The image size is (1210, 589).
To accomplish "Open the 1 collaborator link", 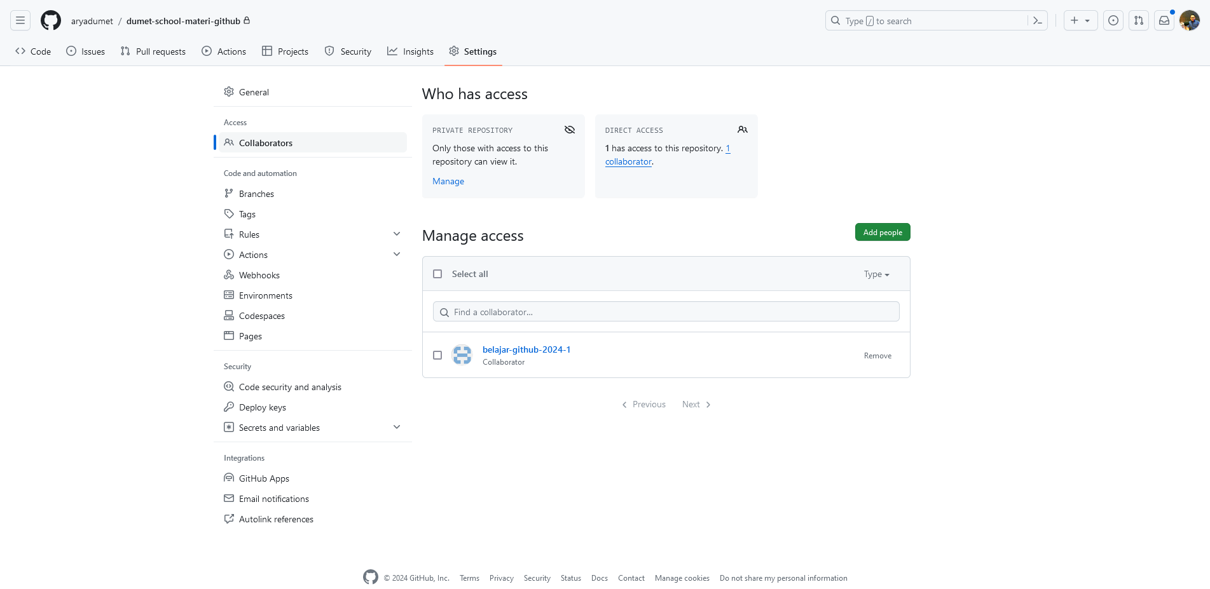I will (x=629, y=161).
